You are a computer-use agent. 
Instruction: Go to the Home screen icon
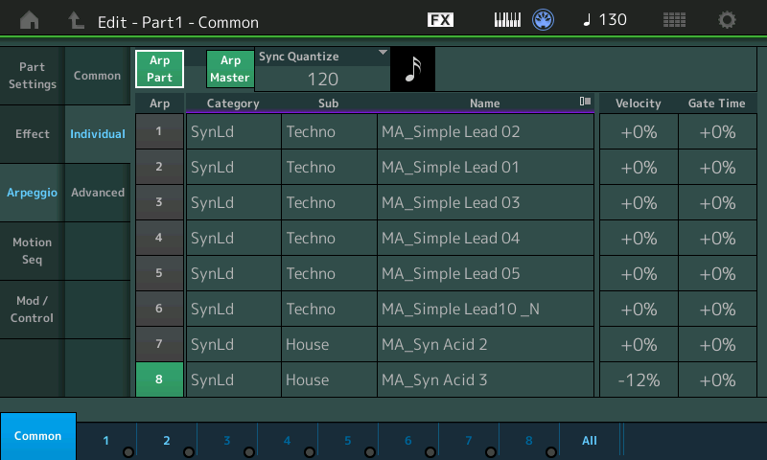30,20
